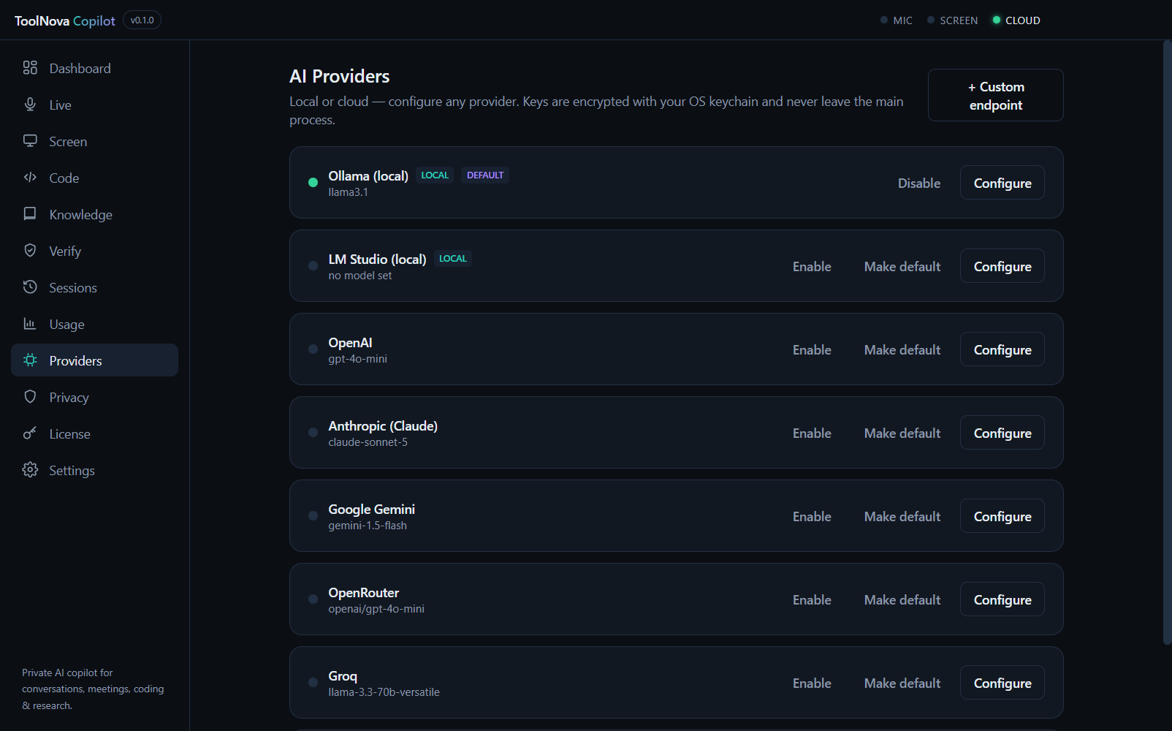
Task: Click the Screen monitor icon in sidebar
Action: point(30,141)
